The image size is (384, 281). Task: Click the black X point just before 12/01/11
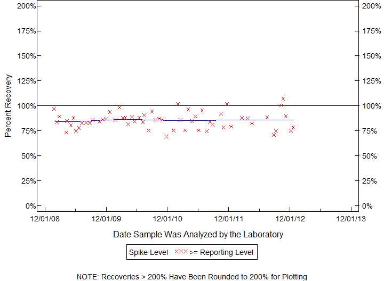tap(221, 113)
